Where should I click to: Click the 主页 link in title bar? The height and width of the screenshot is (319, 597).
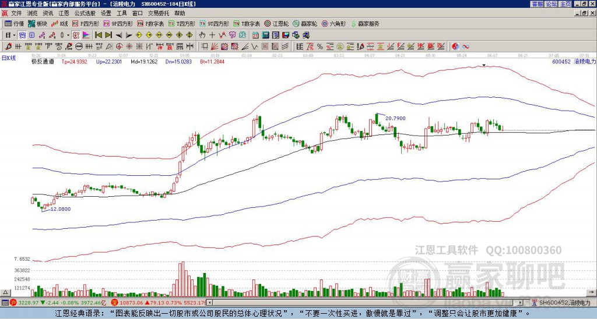coord(565,4)
